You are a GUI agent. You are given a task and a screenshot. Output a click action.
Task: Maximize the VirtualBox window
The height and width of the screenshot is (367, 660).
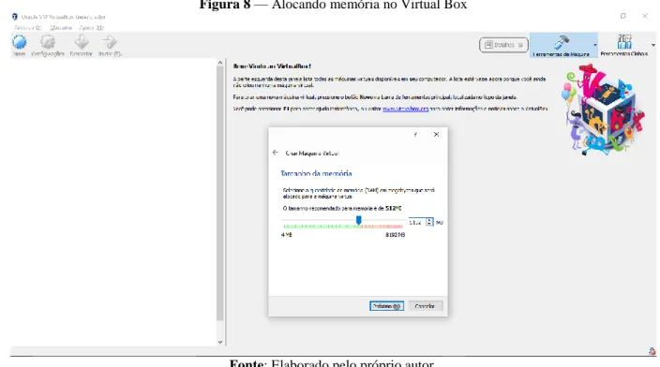point(622,16)
